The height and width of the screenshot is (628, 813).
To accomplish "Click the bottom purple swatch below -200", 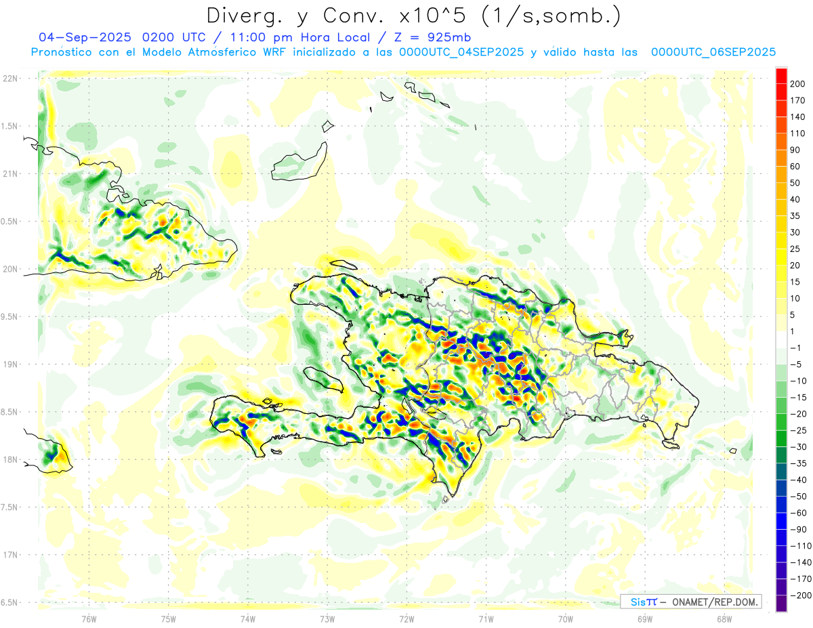I will 782,603.
